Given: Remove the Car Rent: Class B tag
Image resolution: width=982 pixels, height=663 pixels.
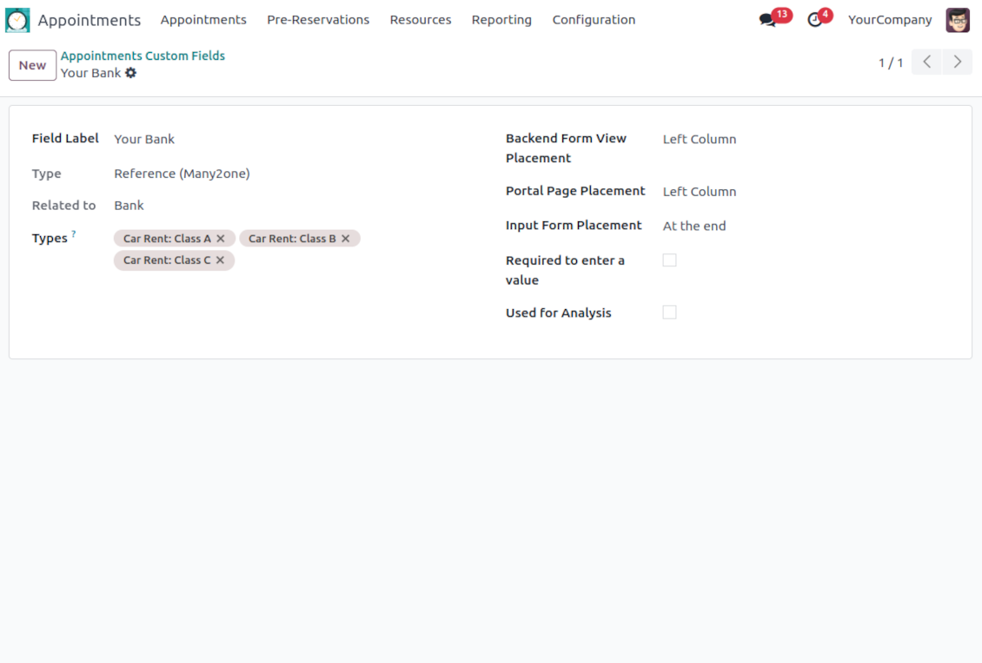Looking at the screenshot, I should tap(346, 239).
